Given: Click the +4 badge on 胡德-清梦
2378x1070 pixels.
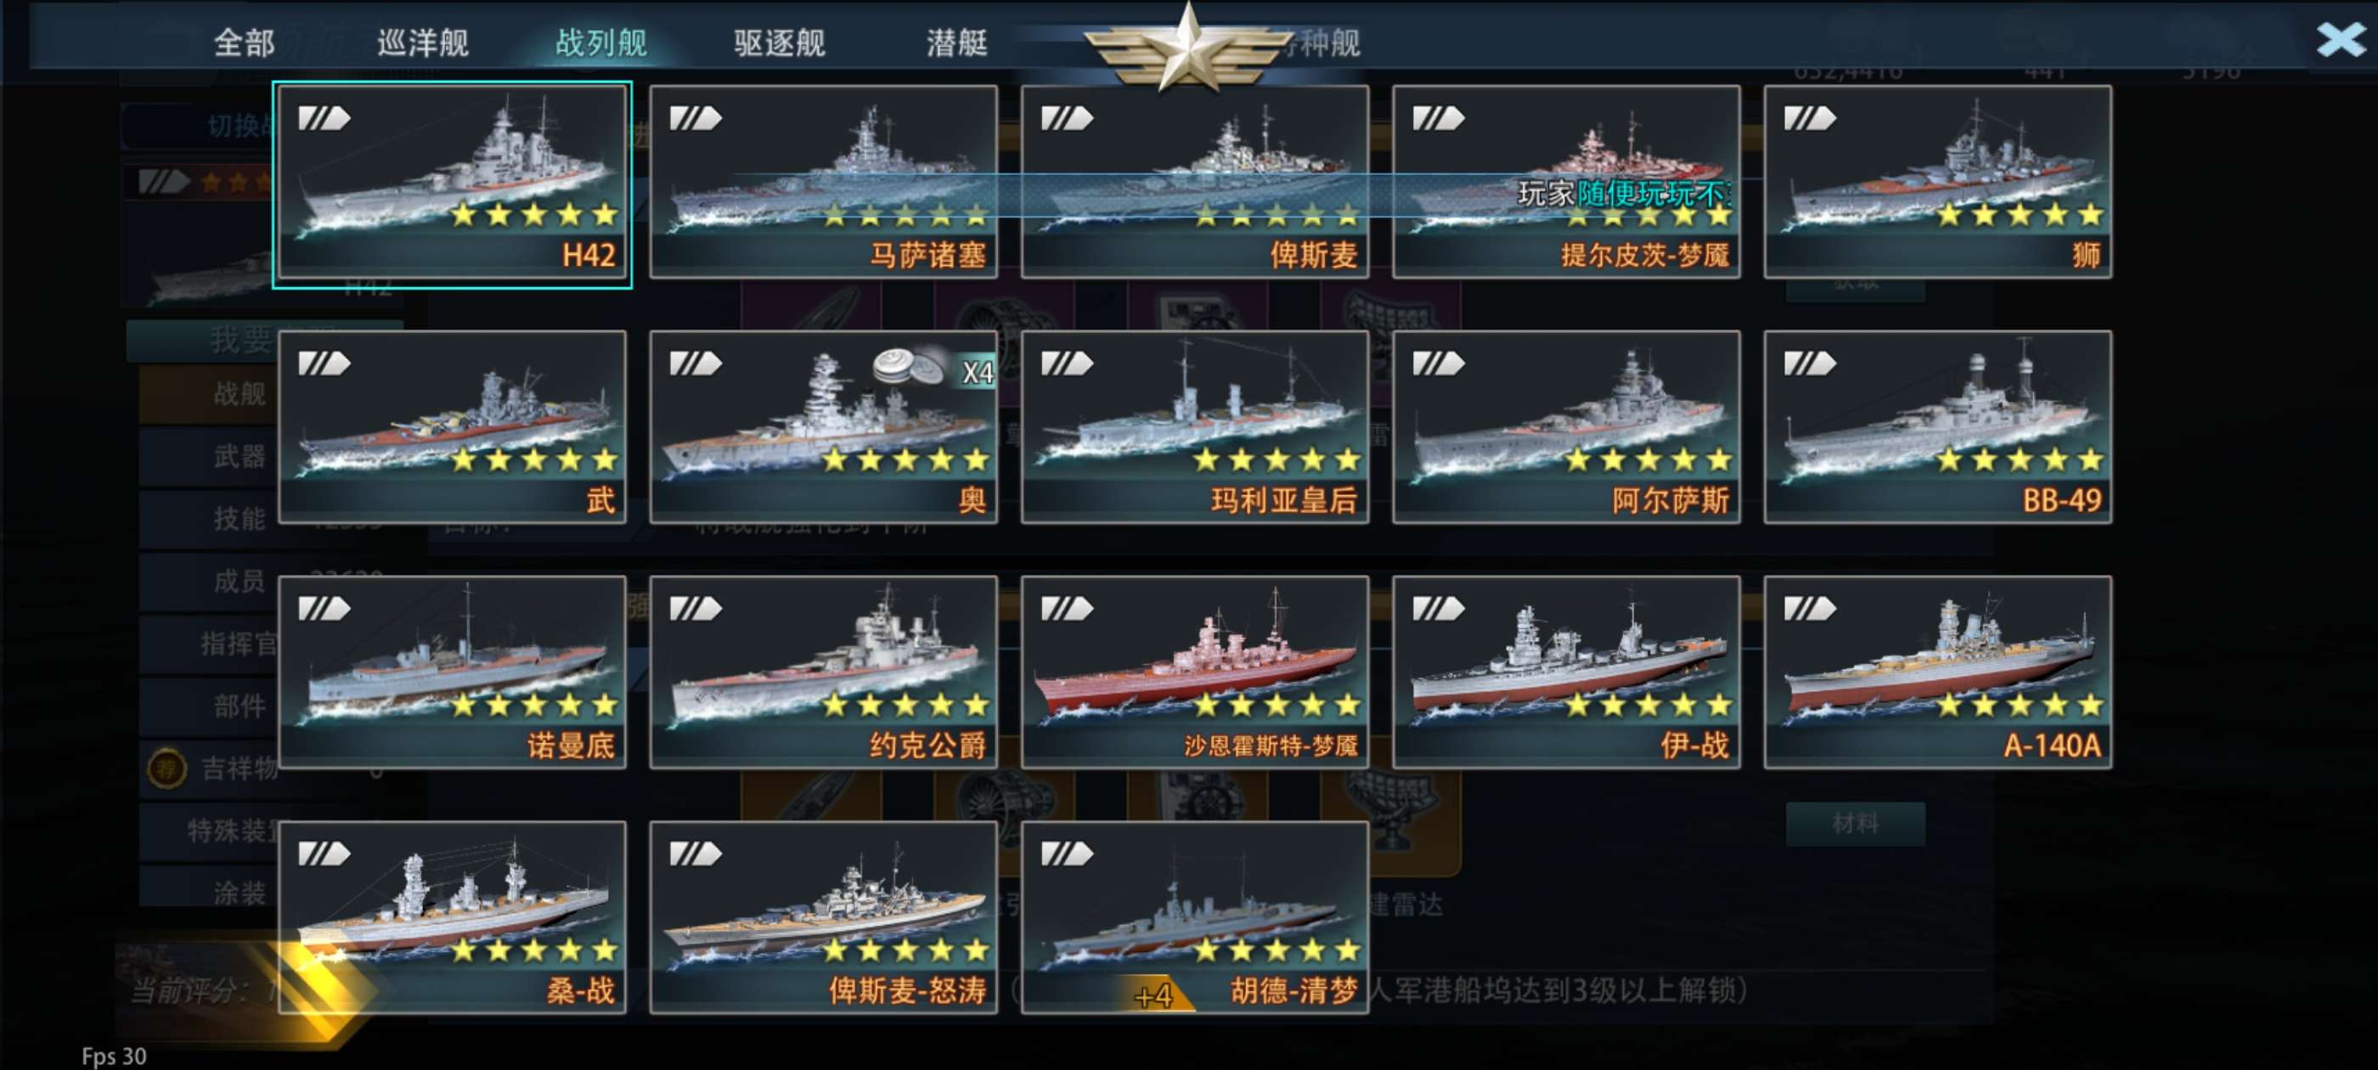Looking at the screenshot, I should (1154, 995).
